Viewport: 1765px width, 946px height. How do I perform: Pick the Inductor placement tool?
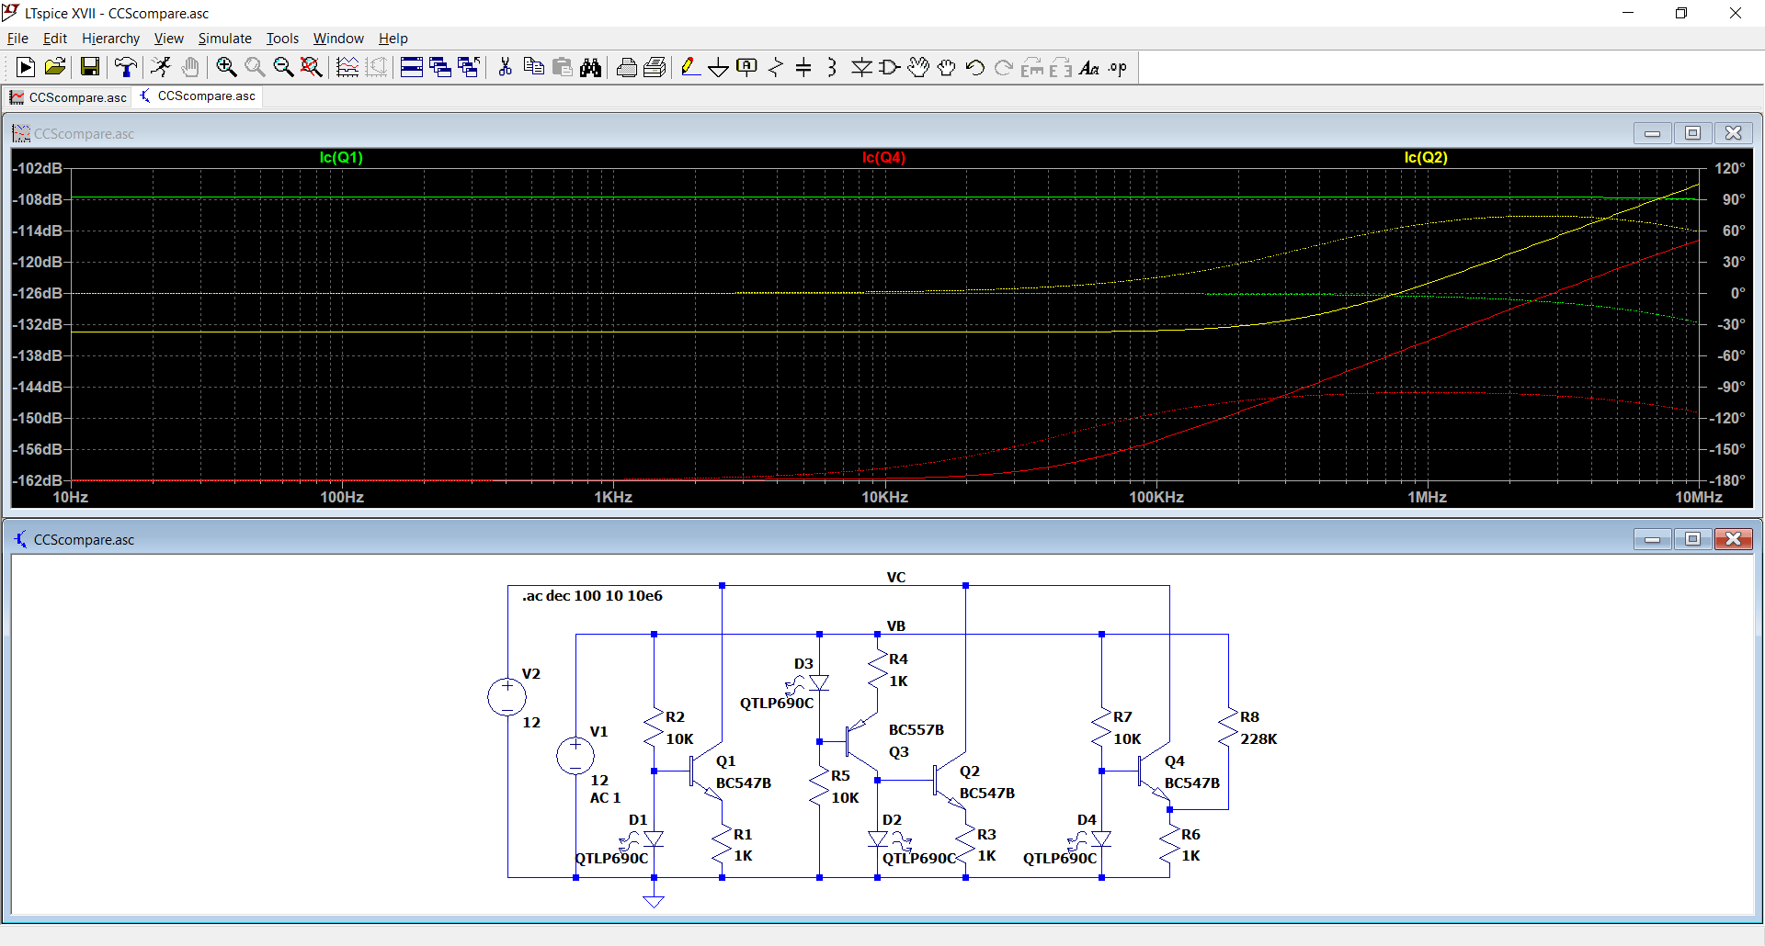[x=832, y=67]
